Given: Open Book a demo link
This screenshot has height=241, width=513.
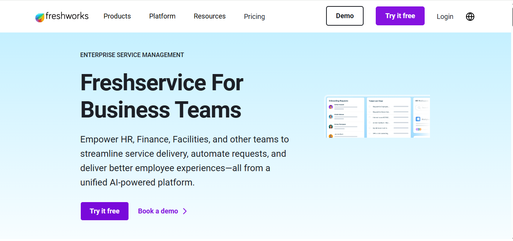Looking at the screenshot, I should tap(158, 211).
